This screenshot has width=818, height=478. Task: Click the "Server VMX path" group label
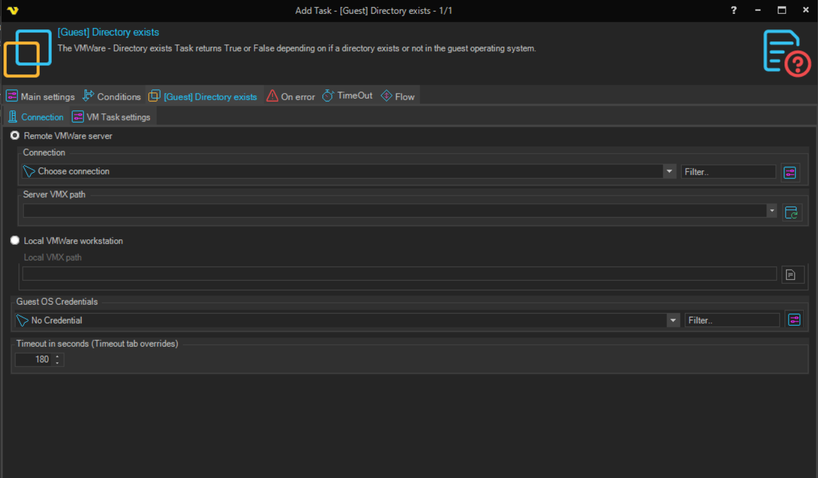[x=54, y=194]
